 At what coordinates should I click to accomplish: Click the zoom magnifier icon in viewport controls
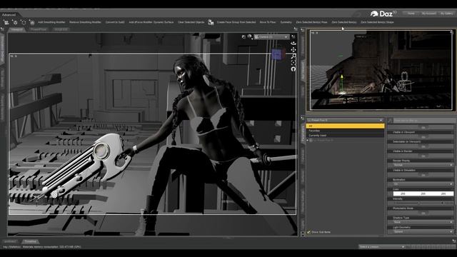293,56
